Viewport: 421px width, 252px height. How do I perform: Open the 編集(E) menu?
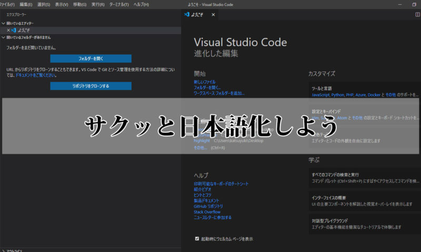click(x=26, y=5)
